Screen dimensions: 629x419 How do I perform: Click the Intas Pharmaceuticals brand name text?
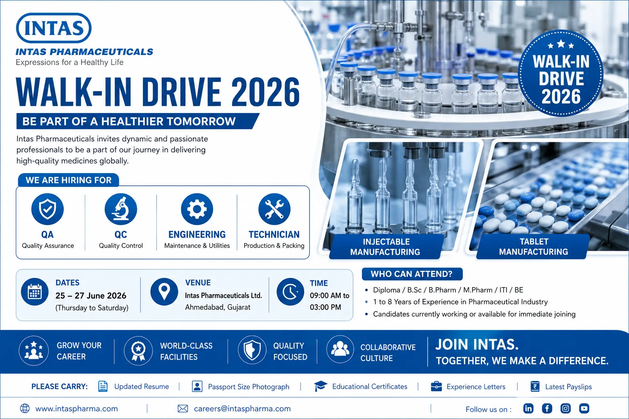coord(84,52)
